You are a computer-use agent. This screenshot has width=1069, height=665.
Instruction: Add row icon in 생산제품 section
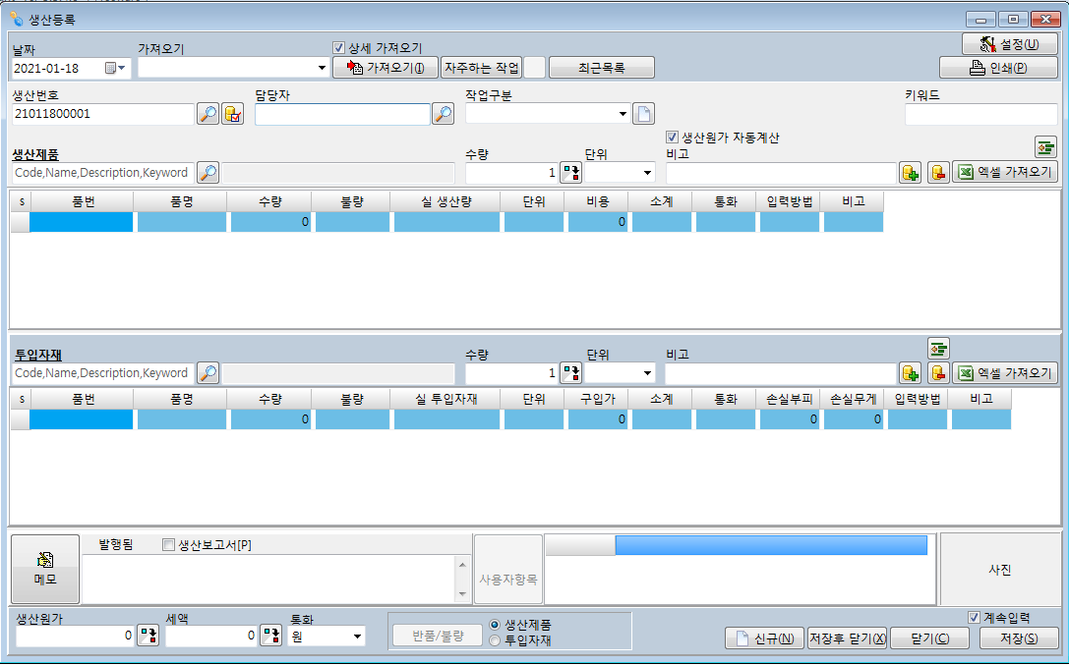(910, 173)
